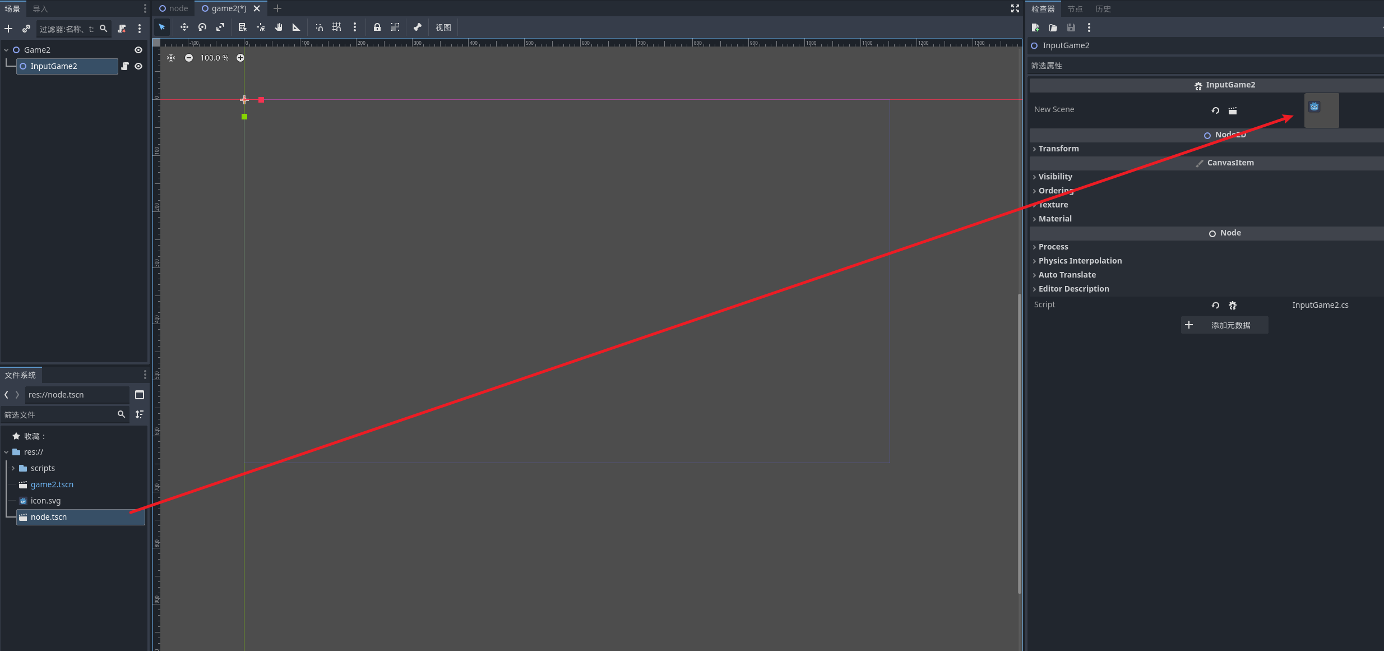The image size is (1384, 651).
Task: Sort files in FileSystem panel
Action: (x=140, y=414)
